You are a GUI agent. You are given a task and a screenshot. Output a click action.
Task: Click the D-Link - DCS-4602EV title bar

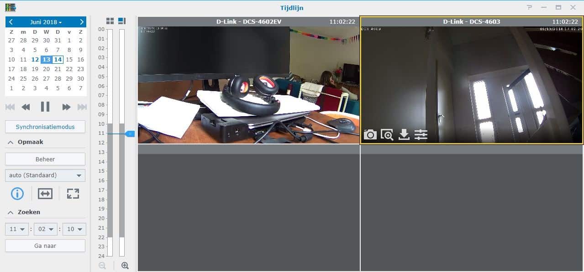tap(249, 21)
